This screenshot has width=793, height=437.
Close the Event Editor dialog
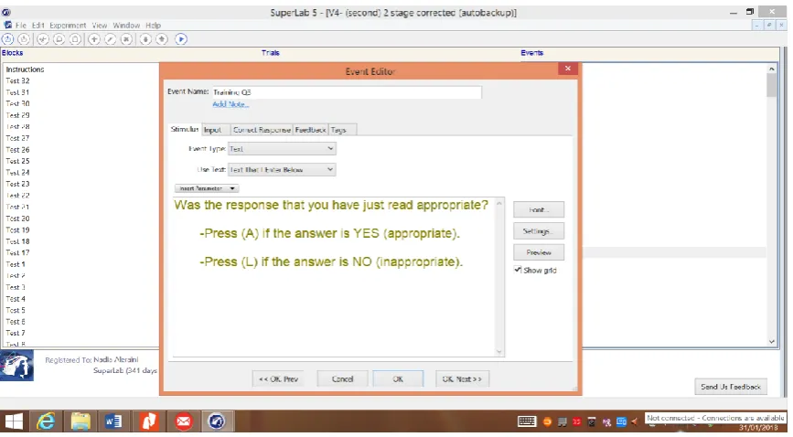click(567, 69)
